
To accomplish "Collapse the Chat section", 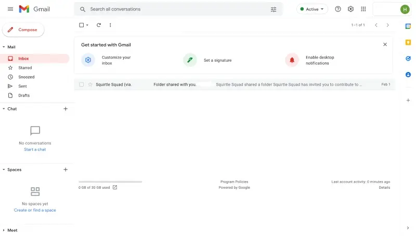I will pos(4,109).
